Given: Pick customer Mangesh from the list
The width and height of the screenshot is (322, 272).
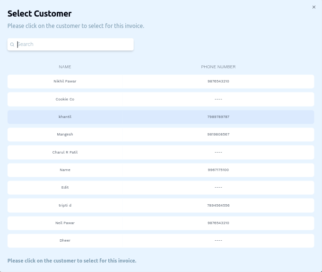Looking at the screenshot, I should [x=65, y=135].
